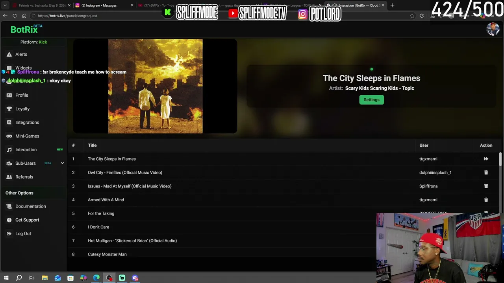504x283 pixels.
Task: Click the Title column header
Action: (92, 145)
